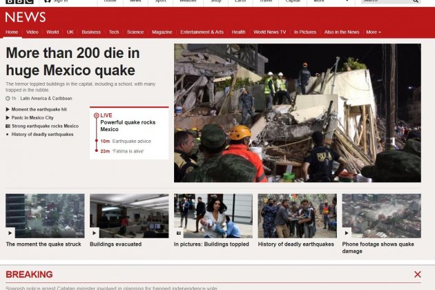The image size is (435, 290).
Task: Click play icon beside 'Panic in Mexico City'
Action: point(8,117)
